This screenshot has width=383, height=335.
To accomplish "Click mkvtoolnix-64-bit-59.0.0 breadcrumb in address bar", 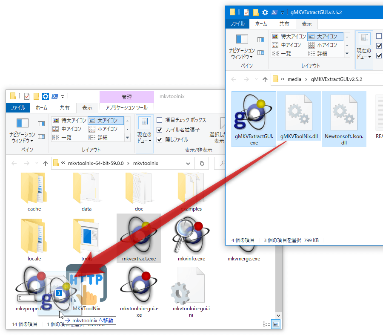I will pos(96,163).
